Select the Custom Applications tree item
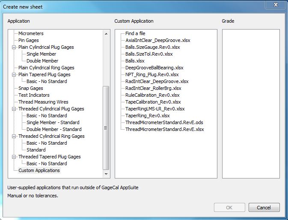The width and height of the screenshot is (288, 220). pyautogui.click(x=39, y=170)
